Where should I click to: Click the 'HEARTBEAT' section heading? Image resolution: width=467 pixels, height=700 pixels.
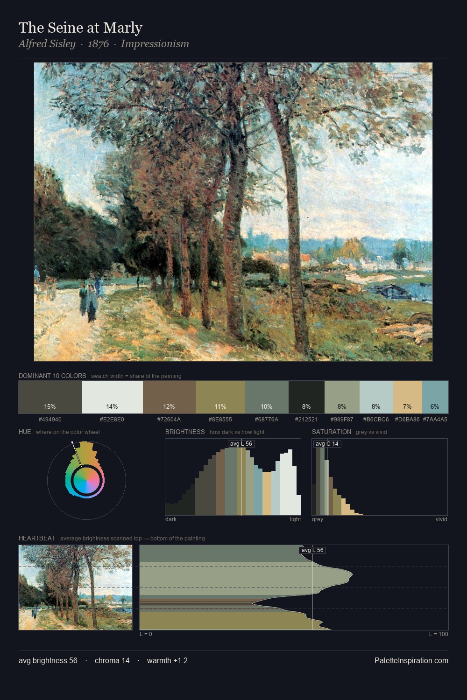tap(37, 538)
